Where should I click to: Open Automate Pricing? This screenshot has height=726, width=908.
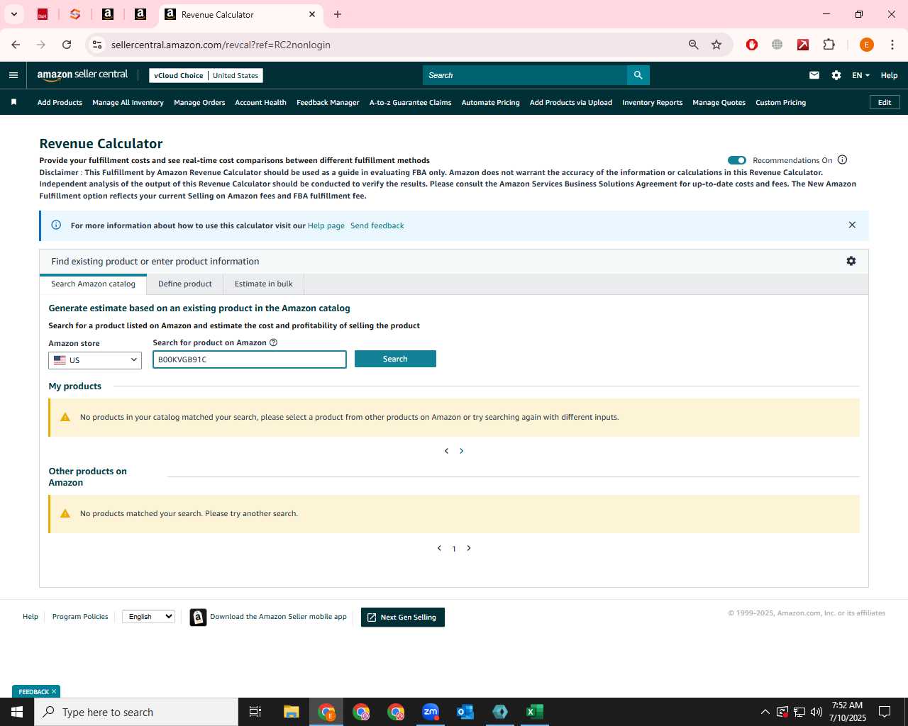tap(490, 102)
